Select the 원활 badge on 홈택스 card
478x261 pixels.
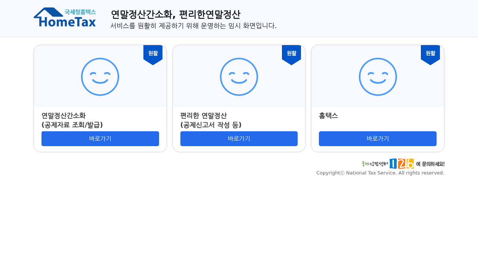pyautogui.click(x=430, y=53)
